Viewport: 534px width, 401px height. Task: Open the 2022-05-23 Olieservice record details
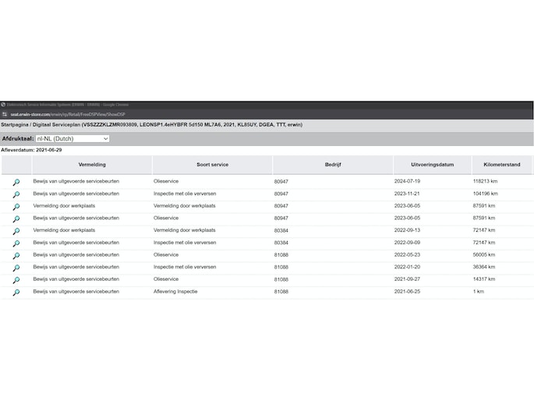pos(16,256)
